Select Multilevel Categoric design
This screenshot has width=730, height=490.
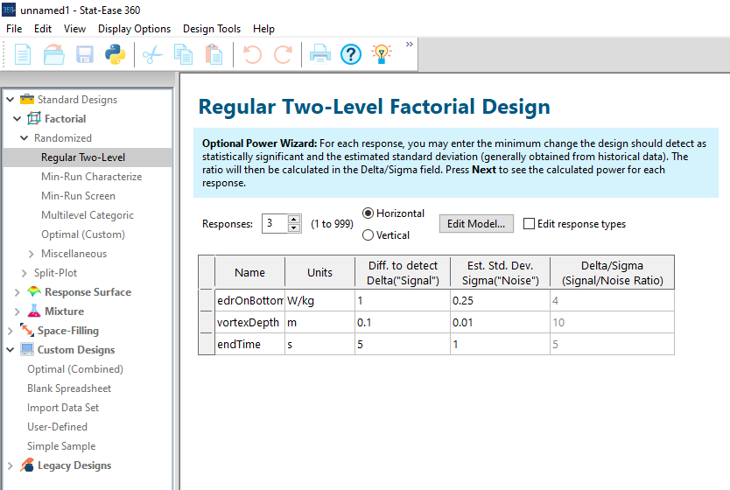point(88,215)
